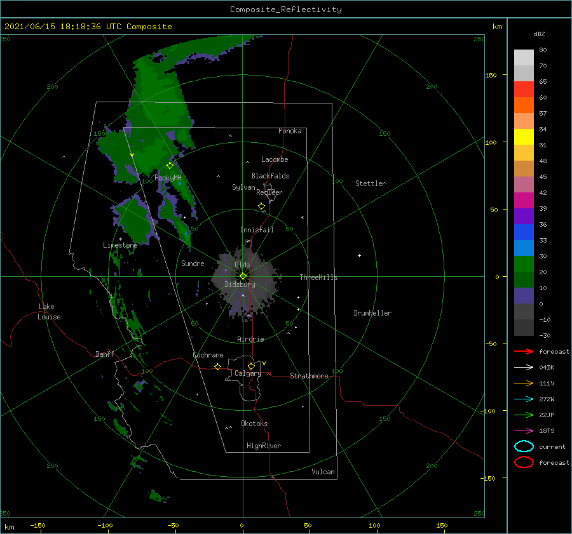Viewport: 572px width, 534px height.
Task: Click the white 04DK arrow icon
Action: 524,368
